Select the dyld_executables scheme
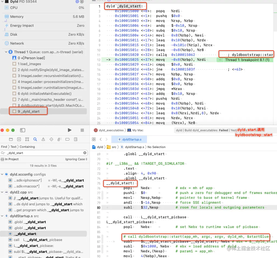 point(109,130)
